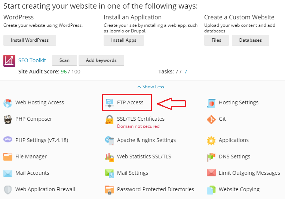The image size is (285, 199).
Task: Open the Databases button
Action: coord(251,40)
